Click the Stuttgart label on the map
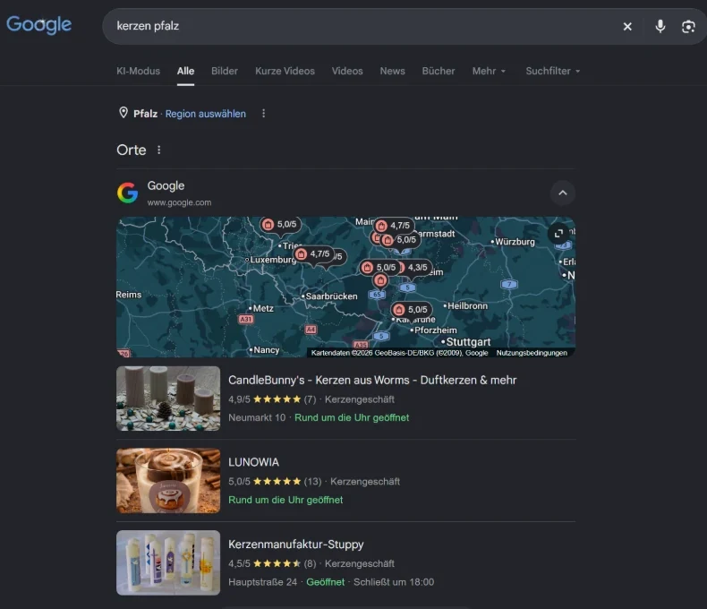This screenshot has height=609, width=707. tap(466, 341)
